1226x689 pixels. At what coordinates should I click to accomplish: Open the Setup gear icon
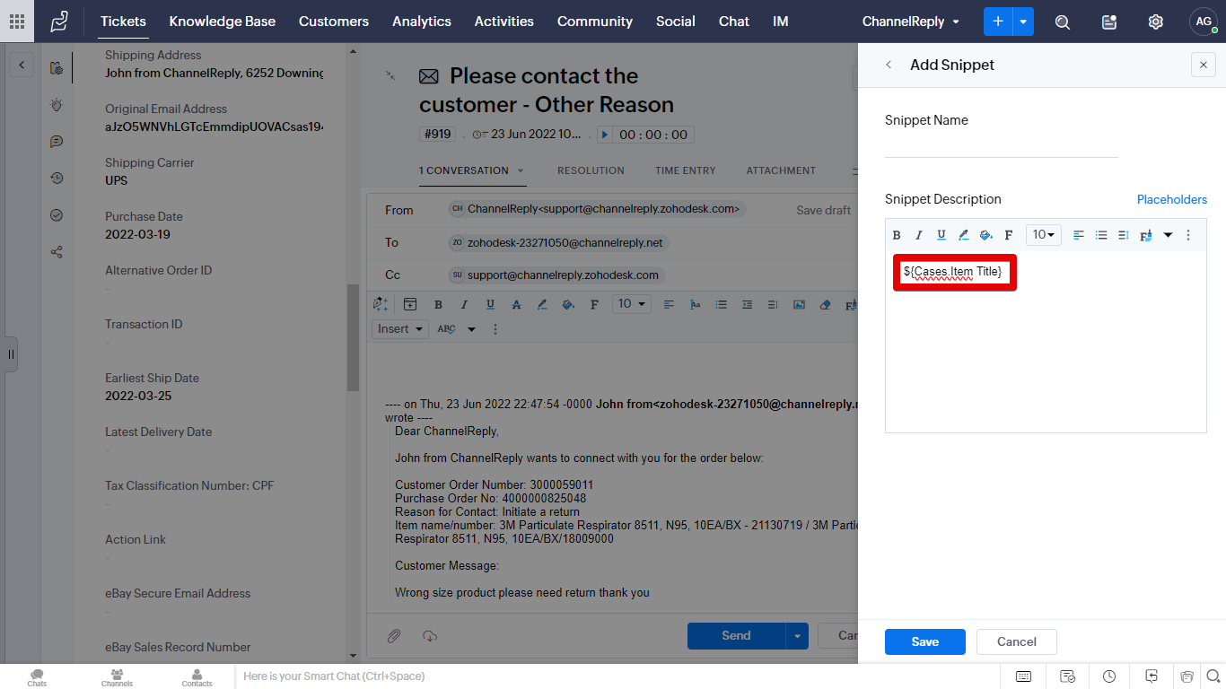pyautogui.click(x=1156, y=22)
